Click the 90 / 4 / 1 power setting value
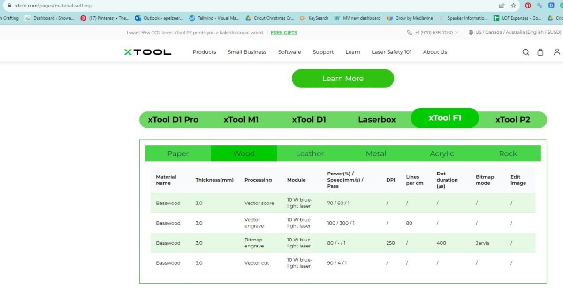 tap(337, 263)
